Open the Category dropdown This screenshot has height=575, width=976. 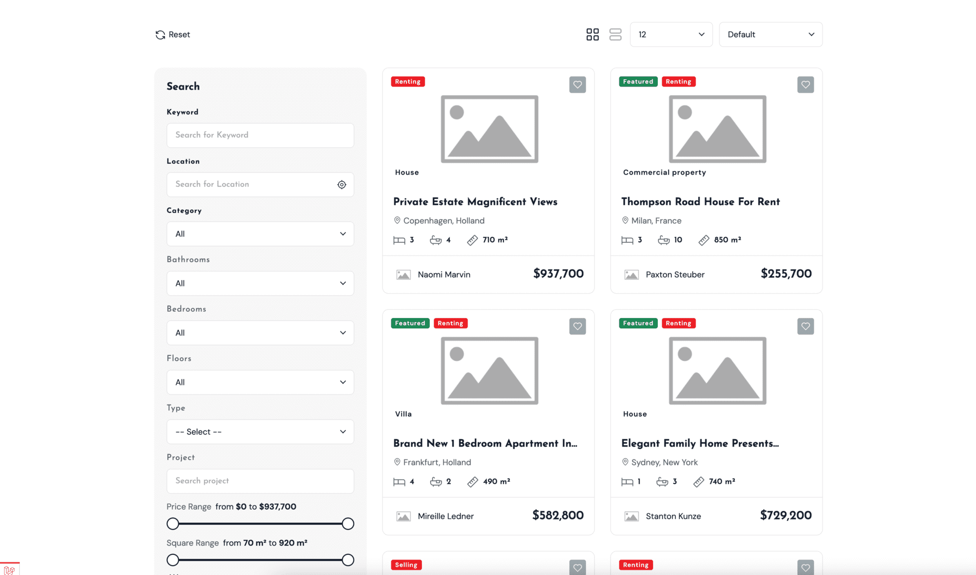(260, 234)
